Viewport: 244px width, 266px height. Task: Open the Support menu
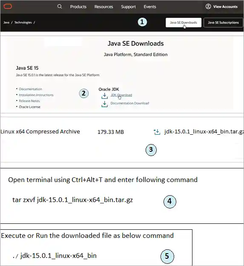point(128,7)
